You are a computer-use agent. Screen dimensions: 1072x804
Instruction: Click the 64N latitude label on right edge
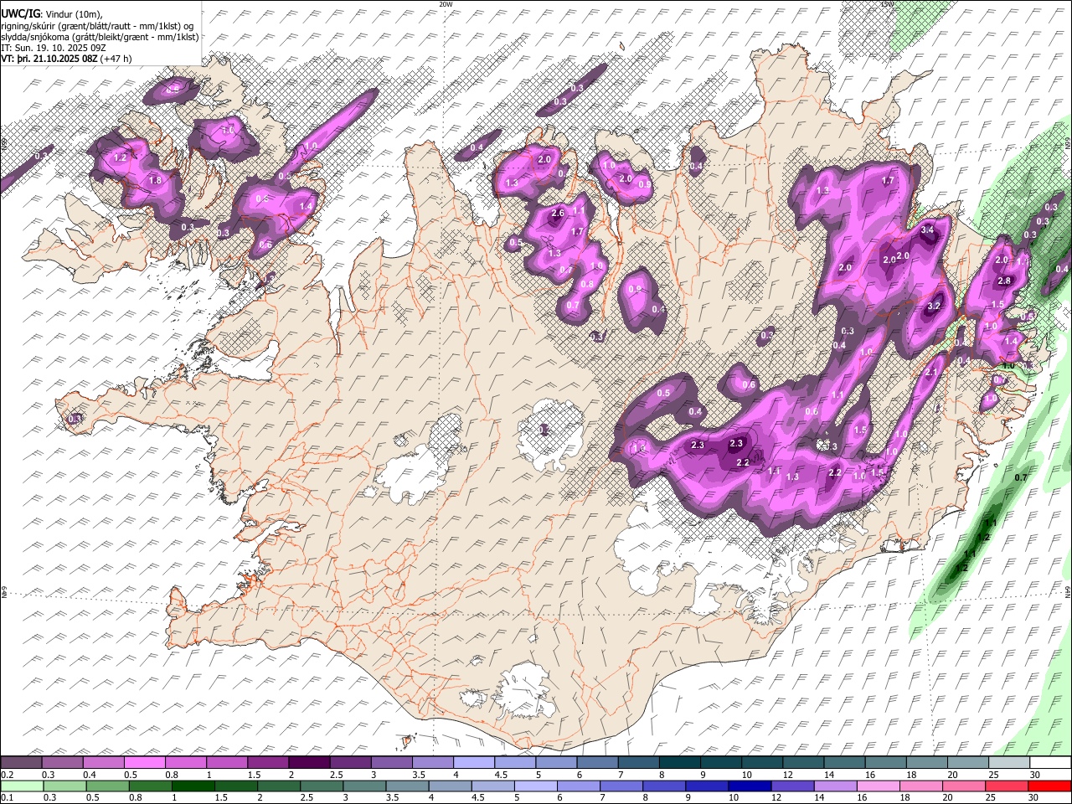1068,591
